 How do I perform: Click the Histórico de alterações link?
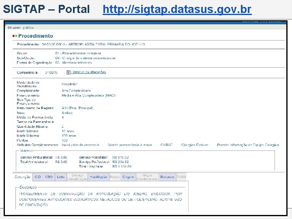tap(88, 72)
